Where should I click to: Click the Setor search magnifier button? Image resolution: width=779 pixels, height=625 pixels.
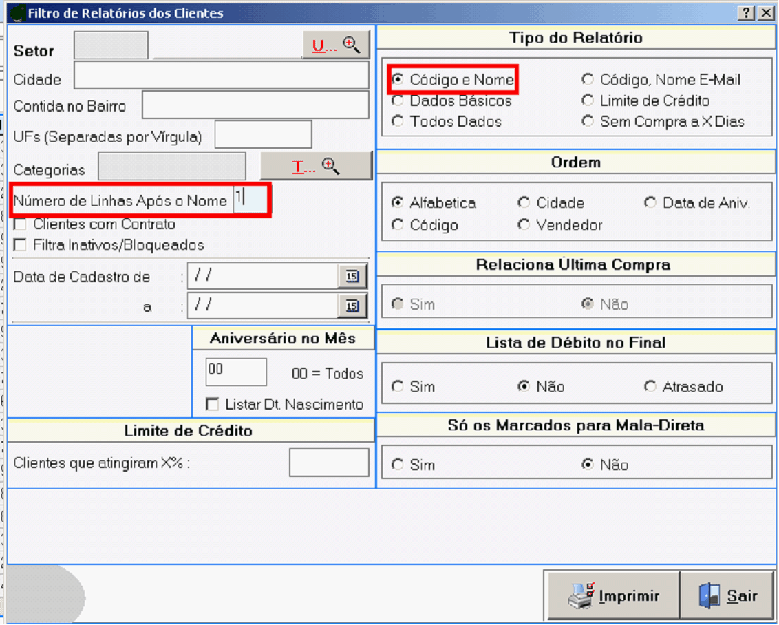pos(337,45)
